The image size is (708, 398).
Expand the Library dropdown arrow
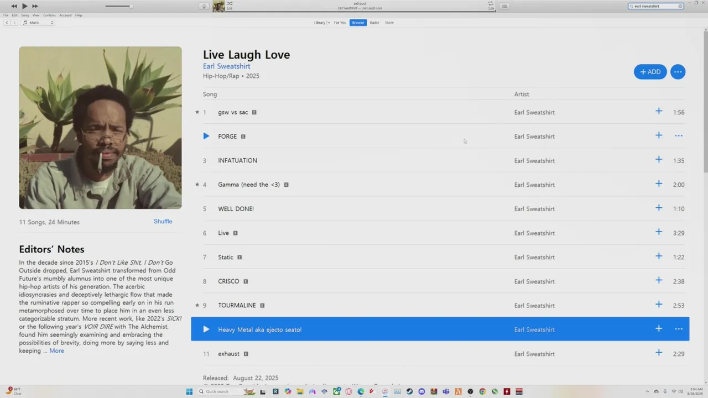pos(329,23)
